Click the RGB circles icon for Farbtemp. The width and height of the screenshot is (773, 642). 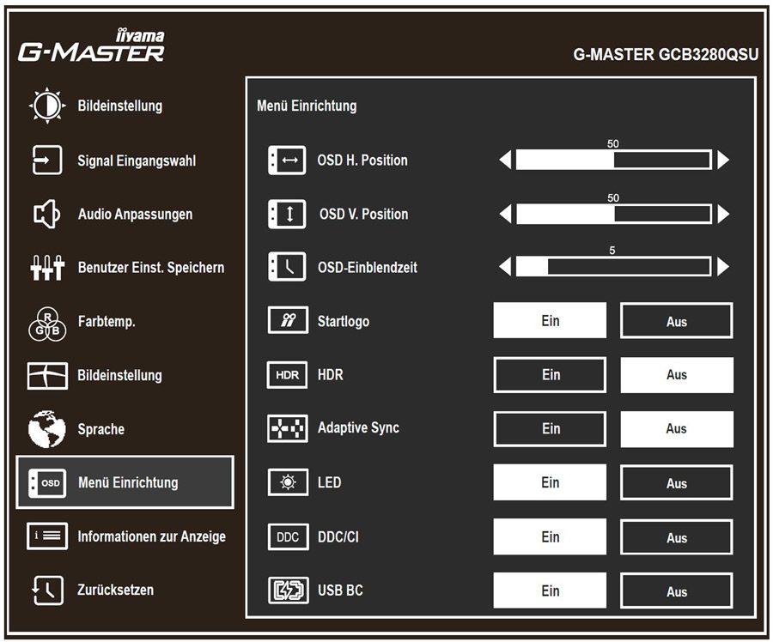point(47,324)
